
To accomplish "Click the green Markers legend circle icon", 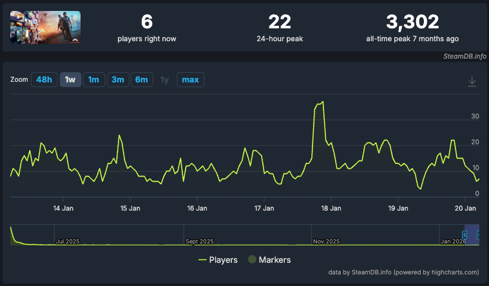I will point(253,260).
